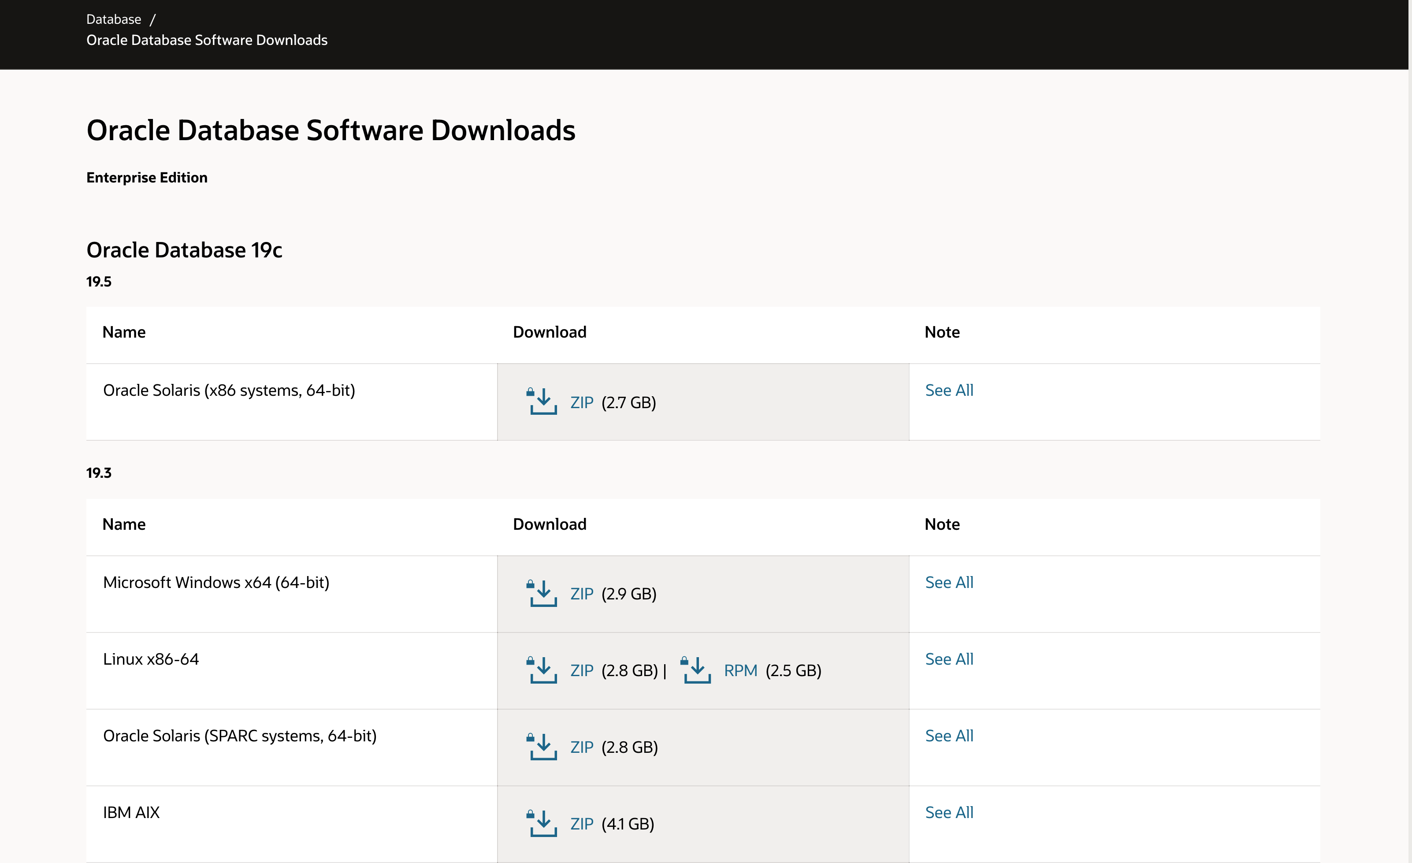Open the Database breadcrumb link
1412x863 pixels.
click(113, 19)
